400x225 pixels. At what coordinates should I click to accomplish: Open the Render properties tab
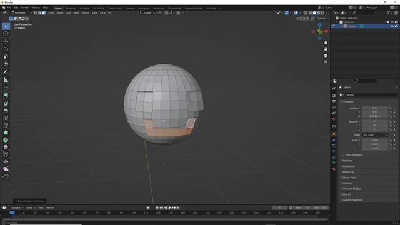334,96
